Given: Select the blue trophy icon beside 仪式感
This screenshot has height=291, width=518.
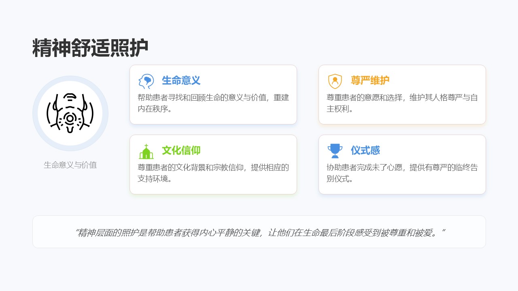Looking at the screenshot, I should pos(335,151).
